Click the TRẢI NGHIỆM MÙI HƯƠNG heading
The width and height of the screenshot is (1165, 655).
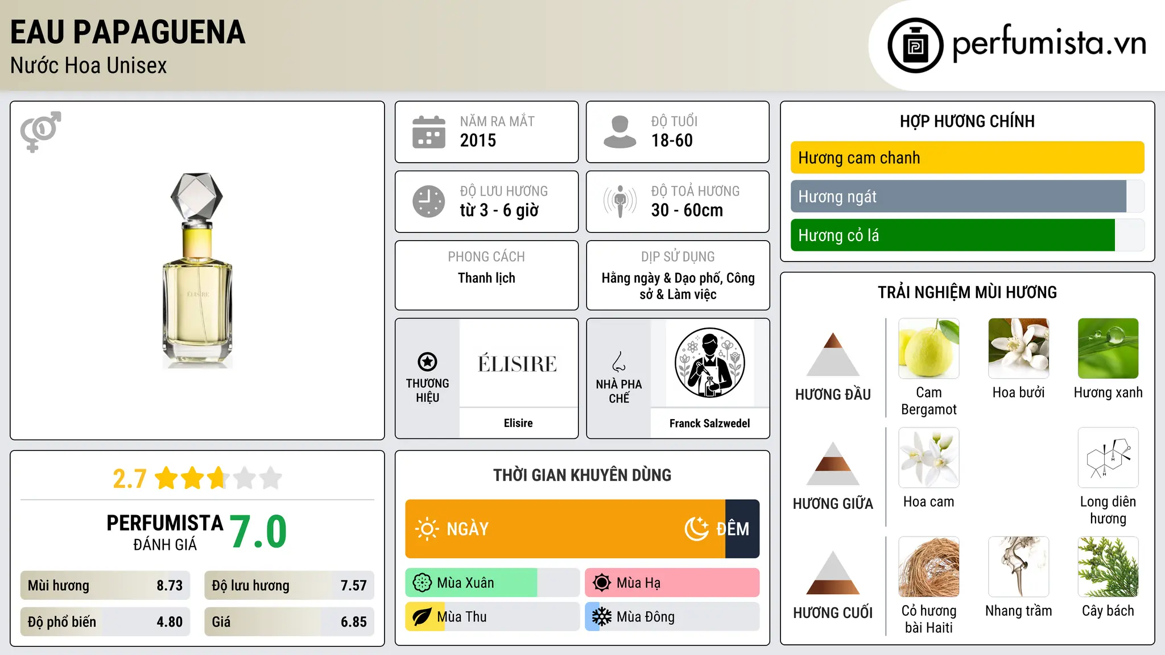967,292
